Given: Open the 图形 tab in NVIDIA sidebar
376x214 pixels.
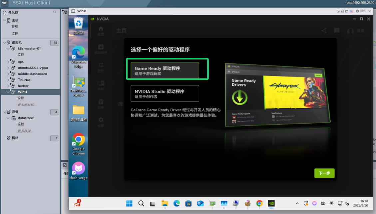Looking at the screenshot, I should tap(101, 67).
